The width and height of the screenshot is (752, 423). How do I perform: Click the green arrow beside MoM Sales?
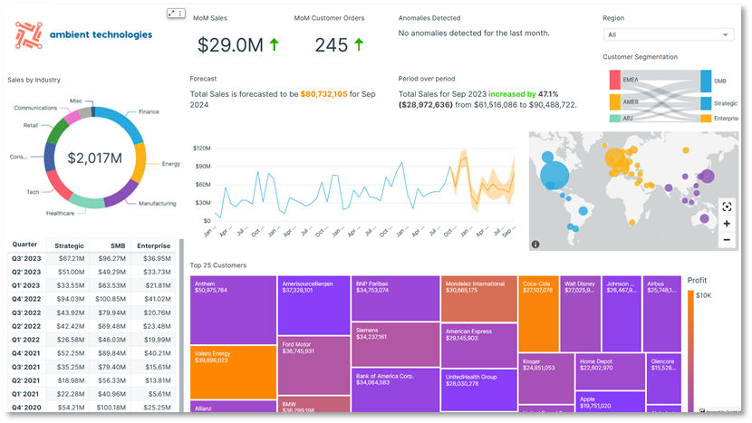point(275,43)
